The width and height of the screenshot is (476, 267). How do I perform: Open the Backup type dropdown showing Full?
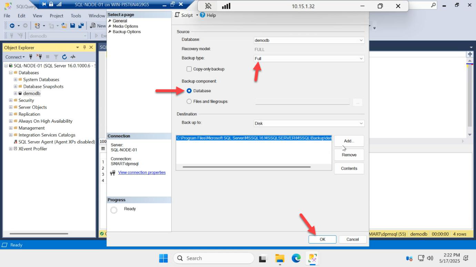coord(309,58)
